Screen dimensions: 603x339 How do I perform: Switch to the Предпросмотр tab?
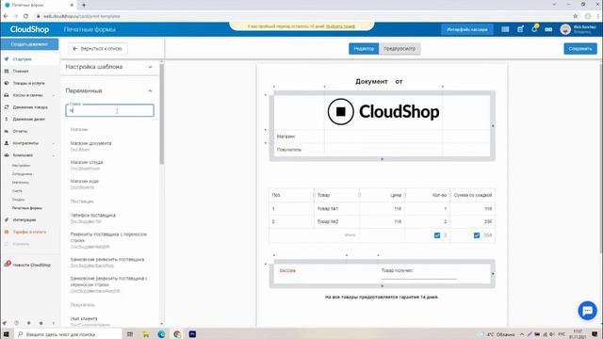click(x=399, y=49)
